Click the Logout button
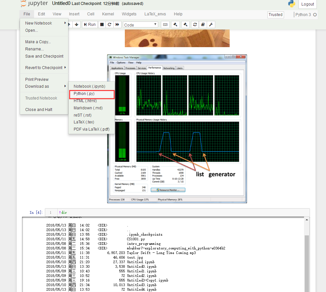 pos(308,4)
